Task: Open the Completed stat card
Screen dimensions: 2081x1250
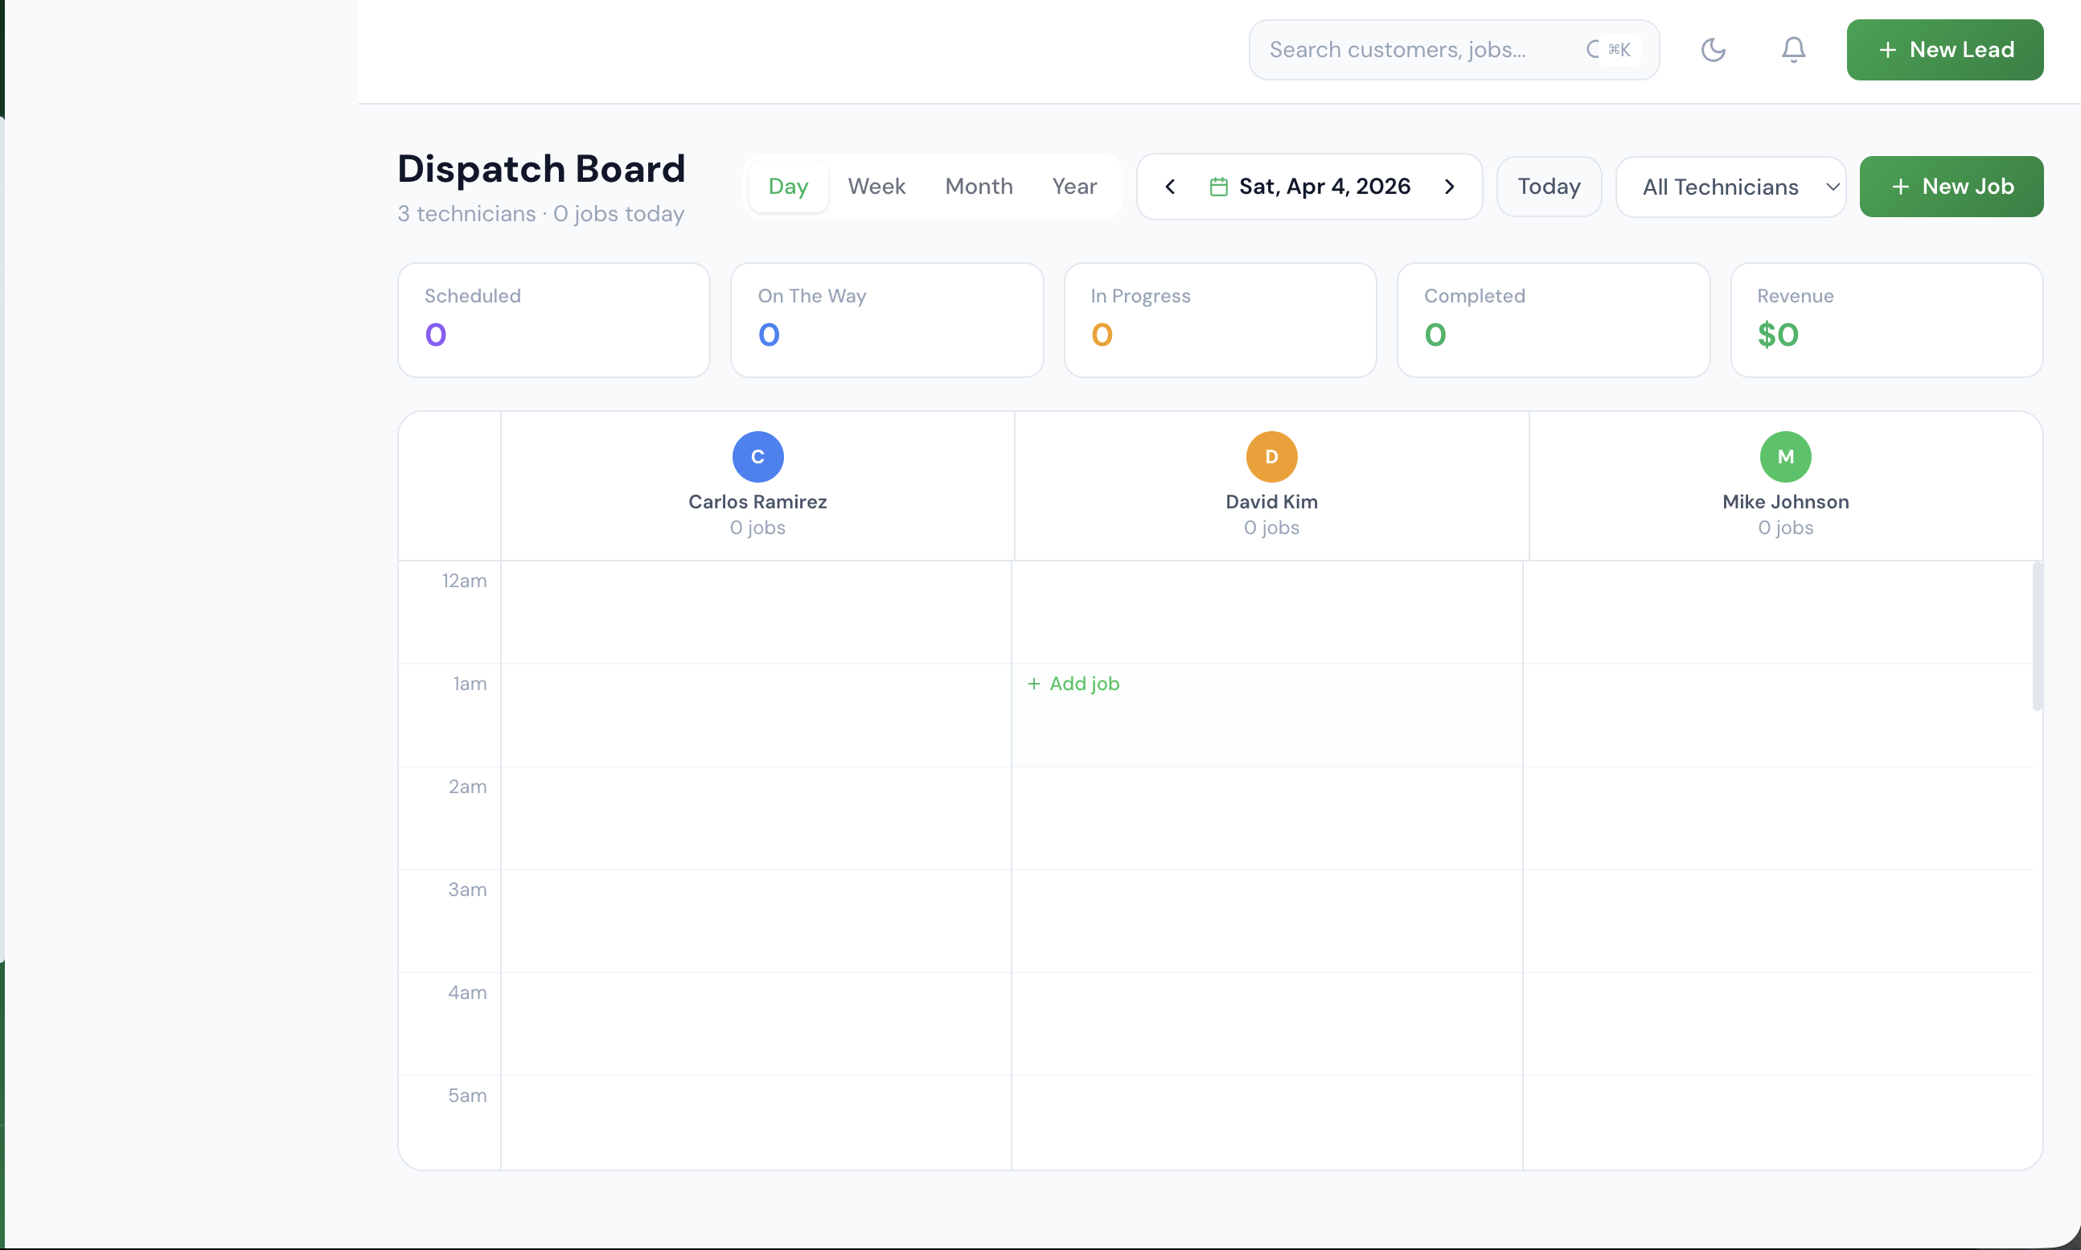Action: [x=1553, y=320]
